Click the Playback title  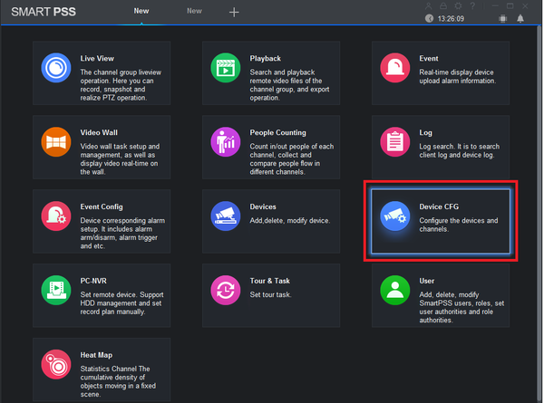pos(266,59)
